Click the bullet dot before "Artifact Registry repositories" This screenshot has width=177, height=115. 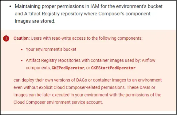tap(22, 61)
